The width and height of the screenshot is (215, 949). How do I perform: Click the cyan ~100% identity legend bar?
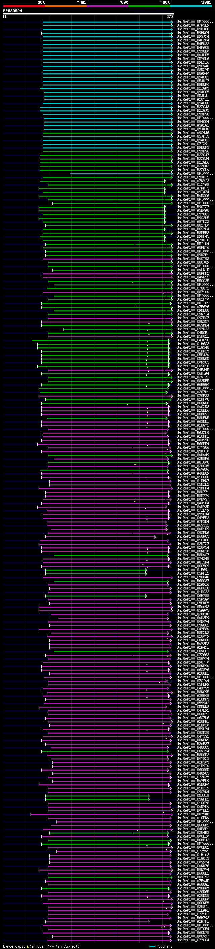click(x=191, y=6)
